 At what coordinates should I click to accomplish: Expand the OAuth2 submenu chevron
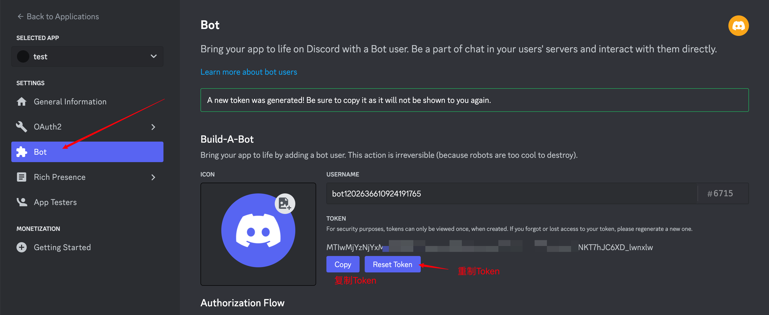click(x=153, y=127)
